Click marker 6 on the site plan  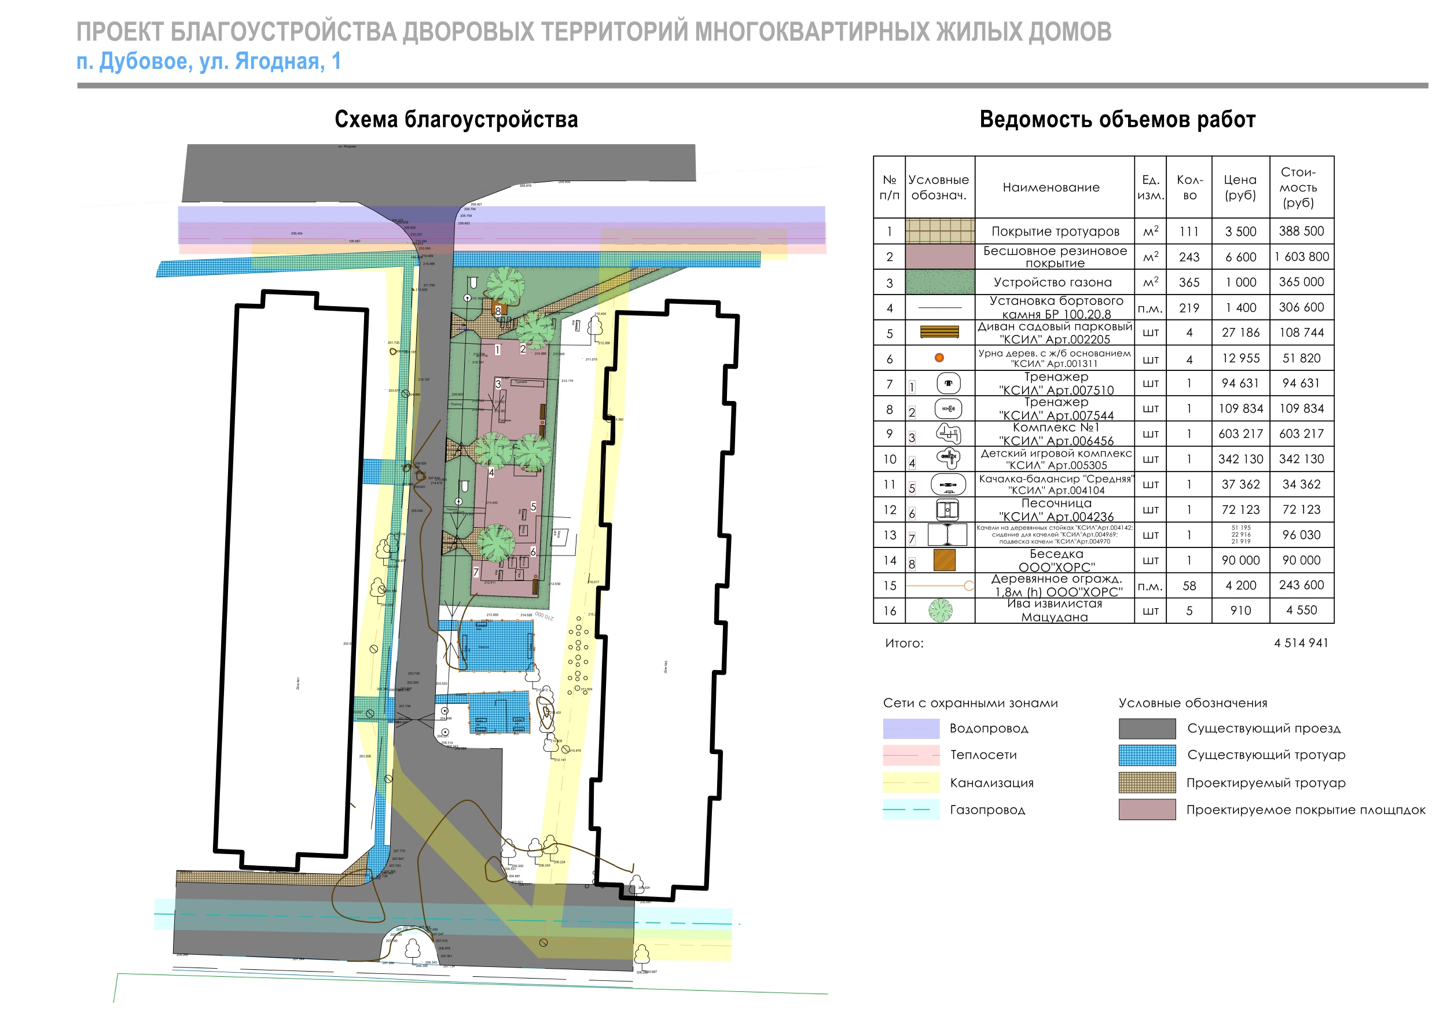(x=533, y=551)
